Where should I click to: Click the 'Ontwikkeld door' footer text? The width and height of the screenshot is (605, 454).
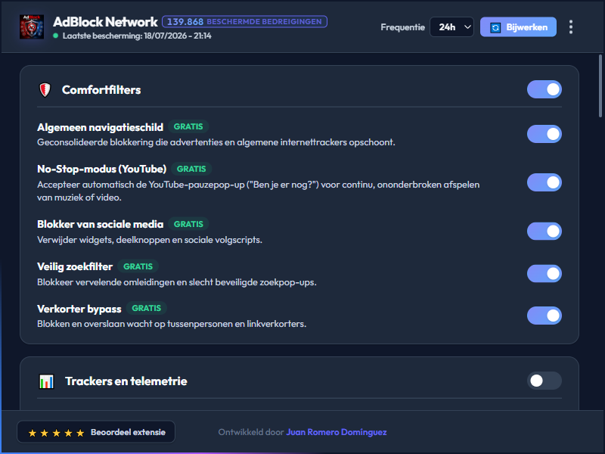pos(251,432)
